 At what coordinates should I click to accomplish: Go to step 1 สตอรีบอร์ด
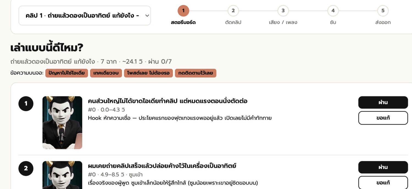pos(183,16)
